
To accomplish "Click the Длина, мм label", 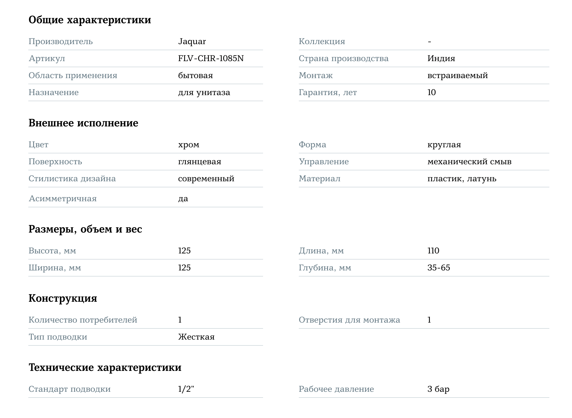I will 321,251.
